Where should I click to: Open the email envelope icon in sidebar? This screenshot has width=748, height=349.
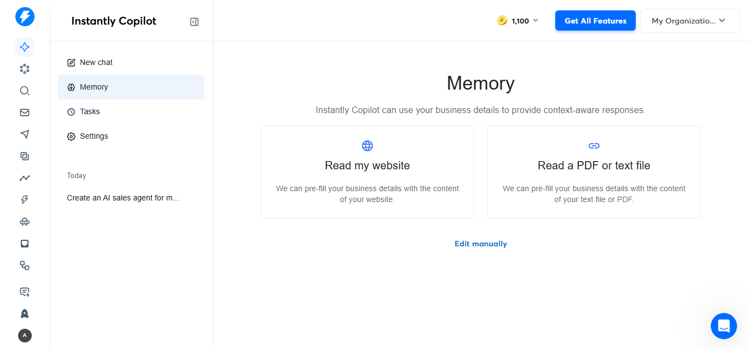(x=25, y=113)
